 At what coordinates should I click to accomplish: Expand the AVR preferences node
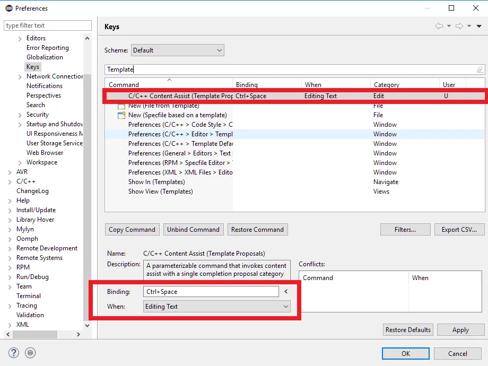click(x=10, y=172)
